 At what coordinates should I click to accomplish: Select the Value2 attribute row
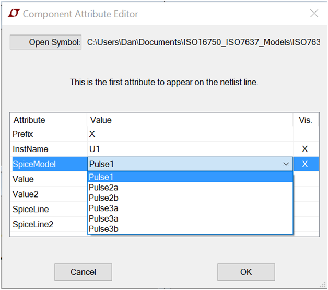(x=49, y=194)
